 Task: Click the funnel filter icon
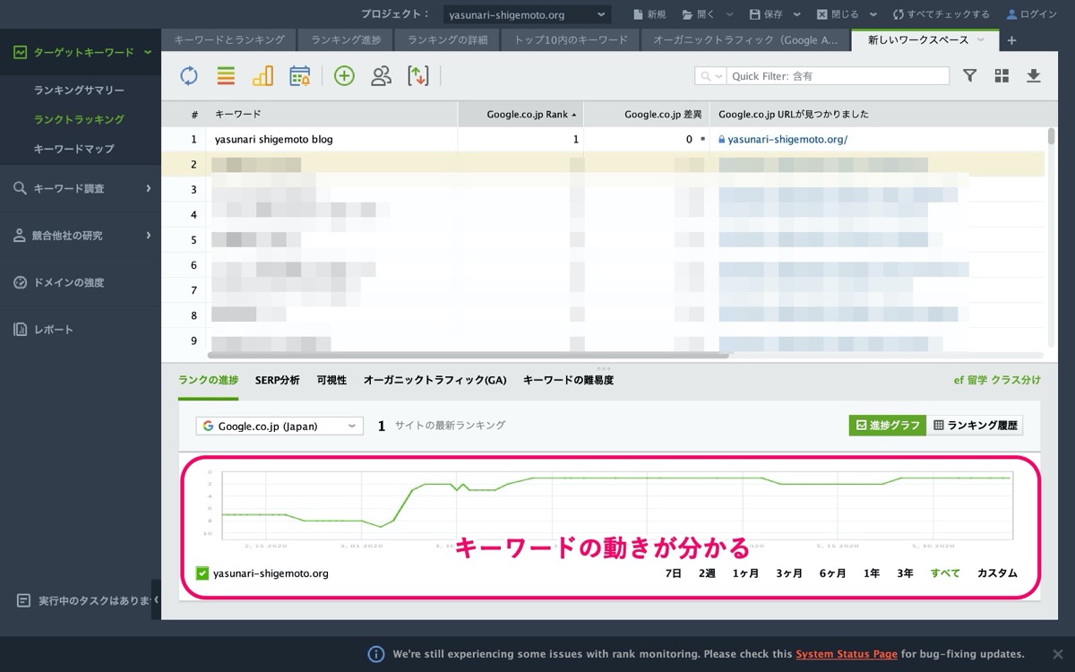(969, 76)
